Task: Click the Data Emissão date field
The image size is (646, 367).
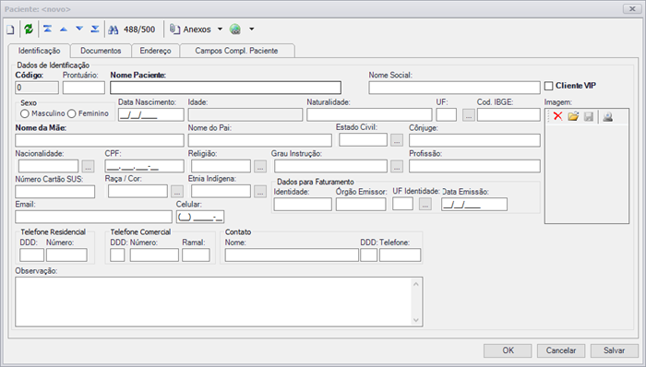Action: (474, 205)
